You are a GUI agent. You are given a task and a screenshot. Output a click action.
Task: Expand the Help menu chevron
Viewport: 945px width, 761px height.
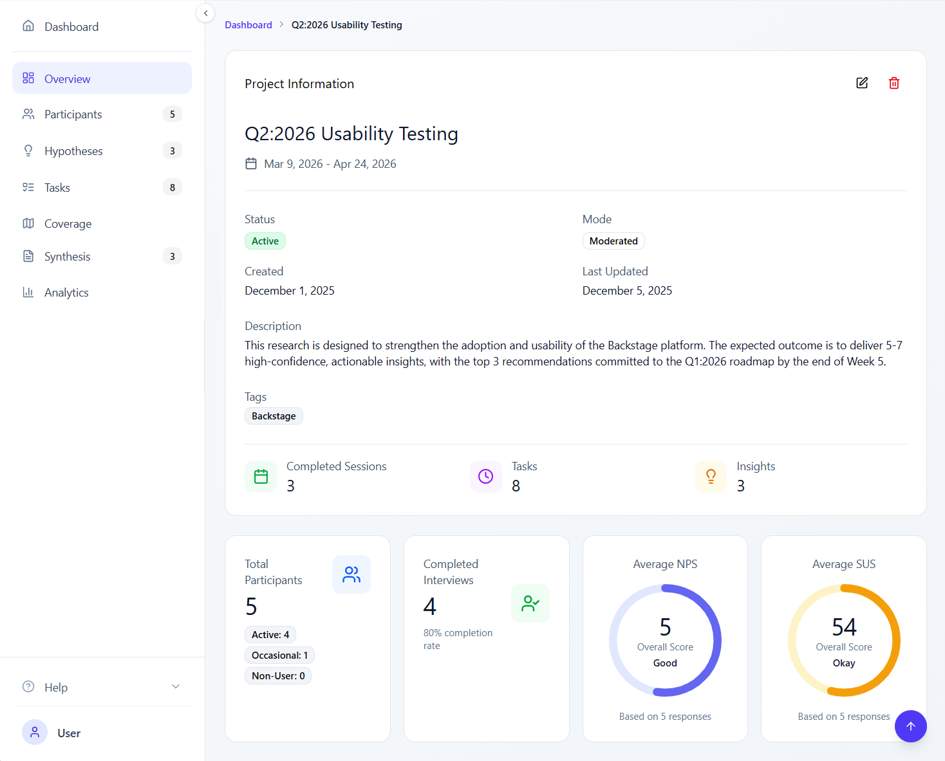pos(176,686)
